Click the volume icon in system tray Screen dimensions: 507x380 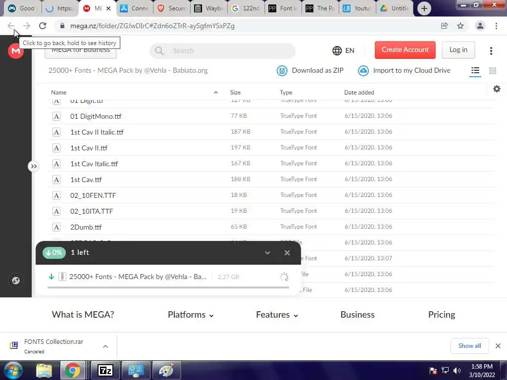(x=456, y=371)
